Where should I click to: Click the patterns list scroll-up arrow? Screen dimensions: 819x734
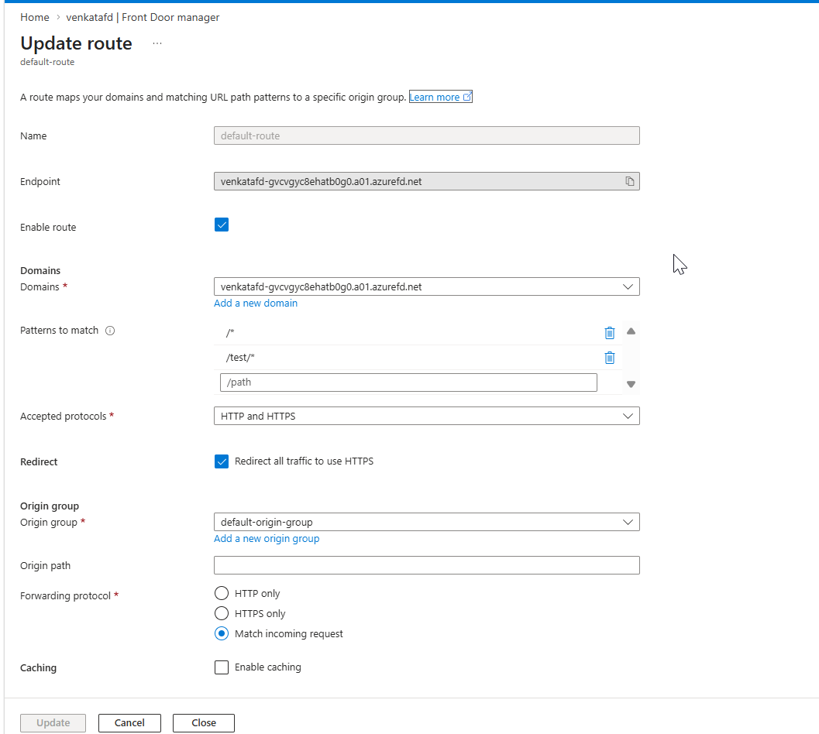[631, 331]
